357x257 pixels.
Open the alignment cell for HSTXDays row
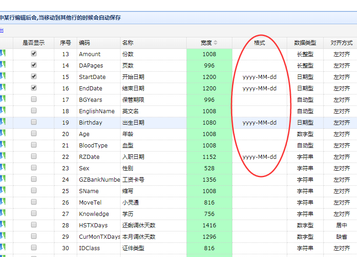pos(341,226)
